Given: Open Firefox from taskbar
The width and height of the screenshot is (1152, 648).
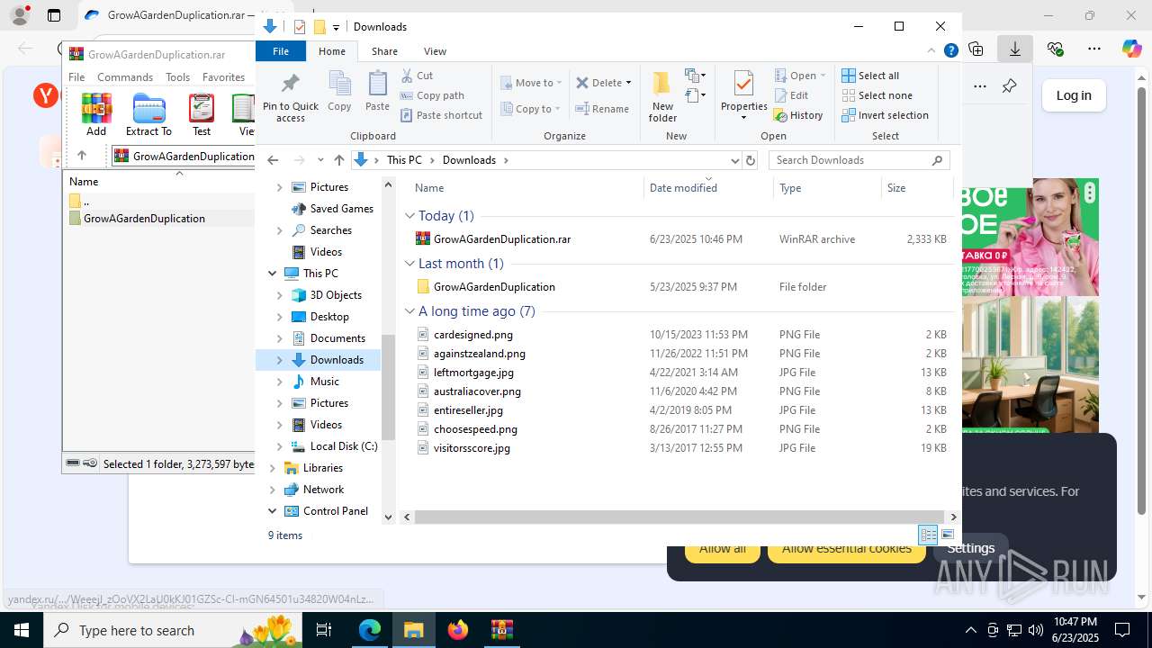Looking at the screenshot, I should [x=458, y=630].
